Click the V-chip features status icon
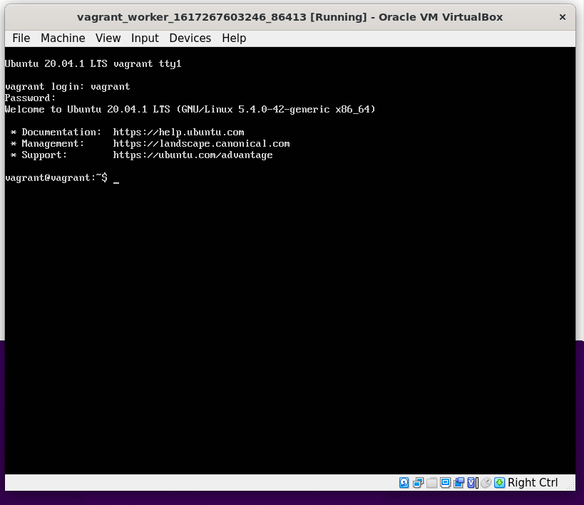Screen dimensions: 584x505 (x=471, y=483)
